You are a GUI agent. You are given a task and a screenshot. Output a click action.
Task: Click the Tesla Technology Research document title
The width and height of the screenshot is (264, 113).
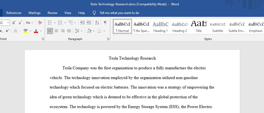point(132,58)
